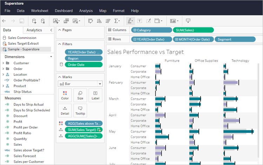Click the MONTH(Order Date) pill on Rows
The image size is (263, 165).
(193, 39)
